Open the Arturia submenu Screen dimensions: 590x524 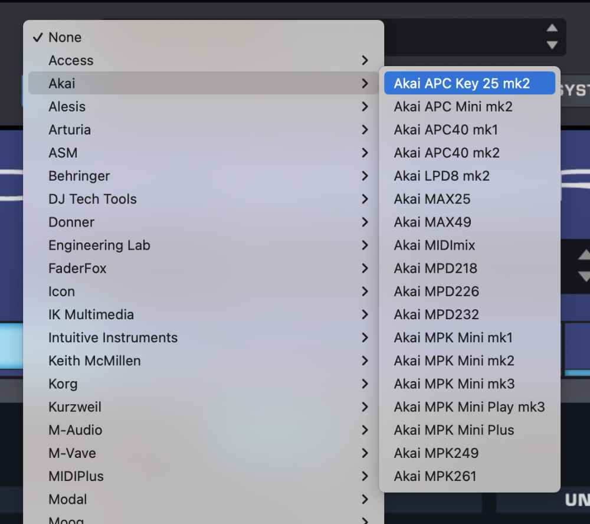[x=203, y=129]
